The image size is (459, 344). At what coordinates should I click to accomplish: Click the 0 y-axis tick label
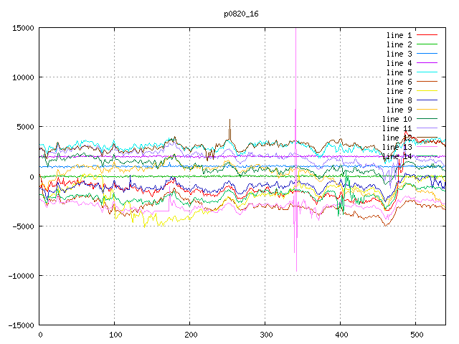click(32, 176)
